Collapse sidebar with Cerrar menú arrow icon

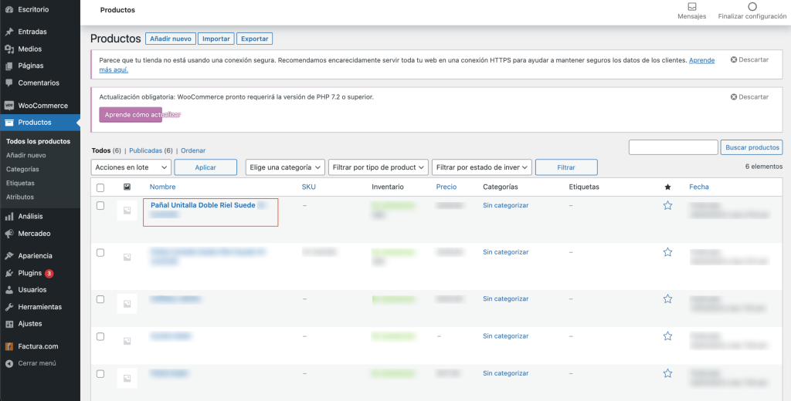[9, 363]
